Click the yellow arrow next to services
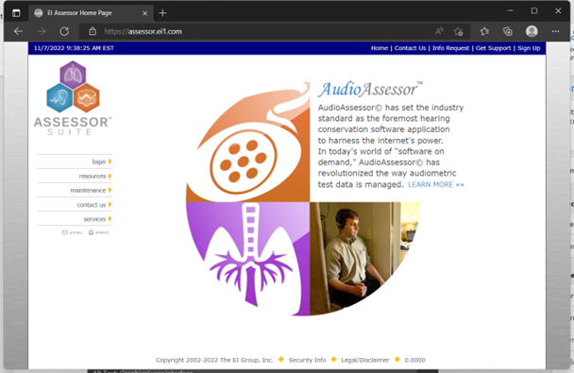The width and height of the screenshot is (574, 373). 110,219
